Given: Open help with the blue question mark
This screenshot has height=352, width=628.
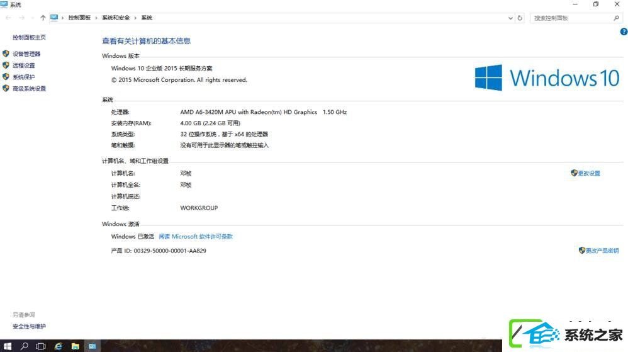Looking at the screenshot, I should coord(624,31).
